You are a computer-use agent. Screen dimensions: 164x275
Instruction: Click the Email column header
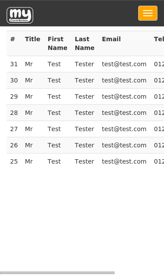tap(112, 39)
